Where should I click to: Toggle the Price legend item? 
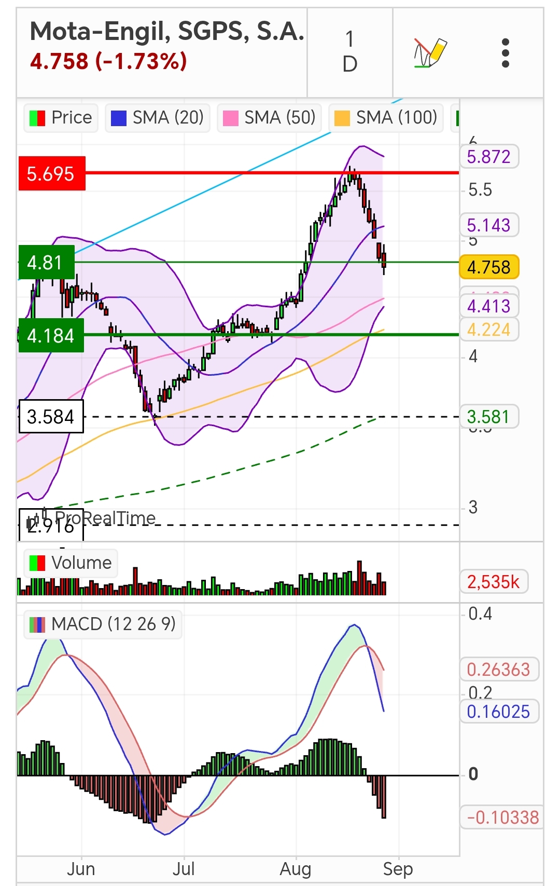[61, 118]
